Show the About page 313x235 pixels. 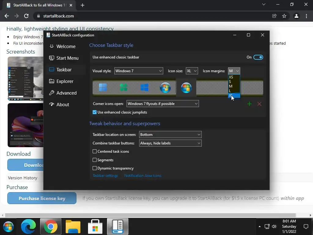(66, 104)
